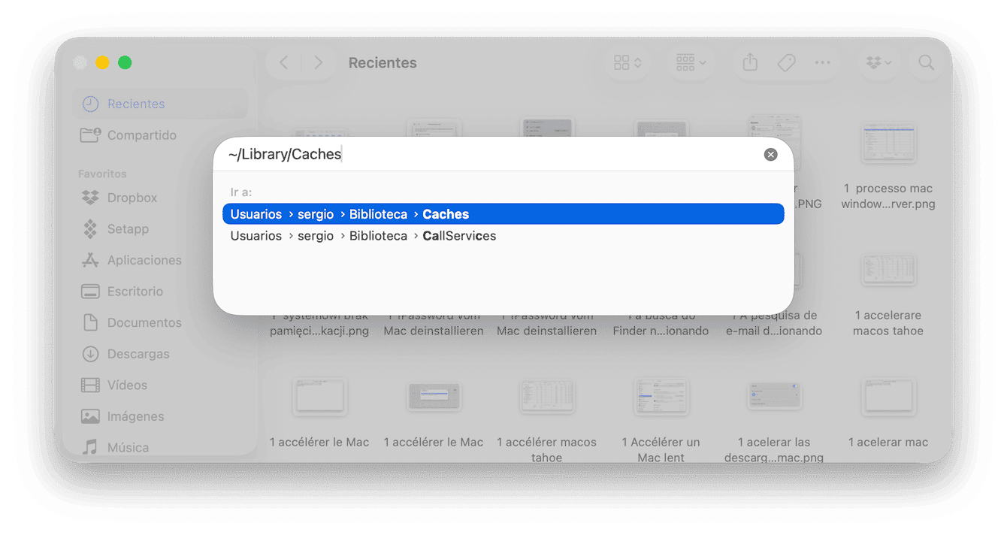Click the Vídeos film strip icon
Viewport: 1007px width, 535px height.
click(x=90, y=385)
